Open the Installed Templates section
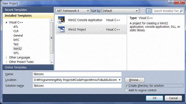Screen dimensions: 186x104 coord(28,16)
